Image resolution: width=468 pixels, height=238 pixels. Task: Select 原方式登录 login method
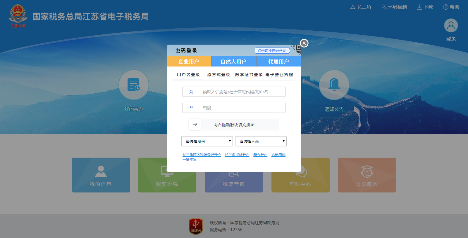tap(218, 75)
